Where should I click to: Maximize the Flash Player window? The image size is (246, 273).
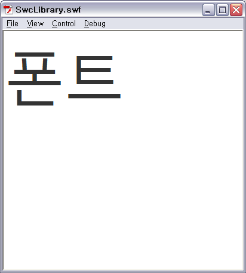click(x=222, y=10)
